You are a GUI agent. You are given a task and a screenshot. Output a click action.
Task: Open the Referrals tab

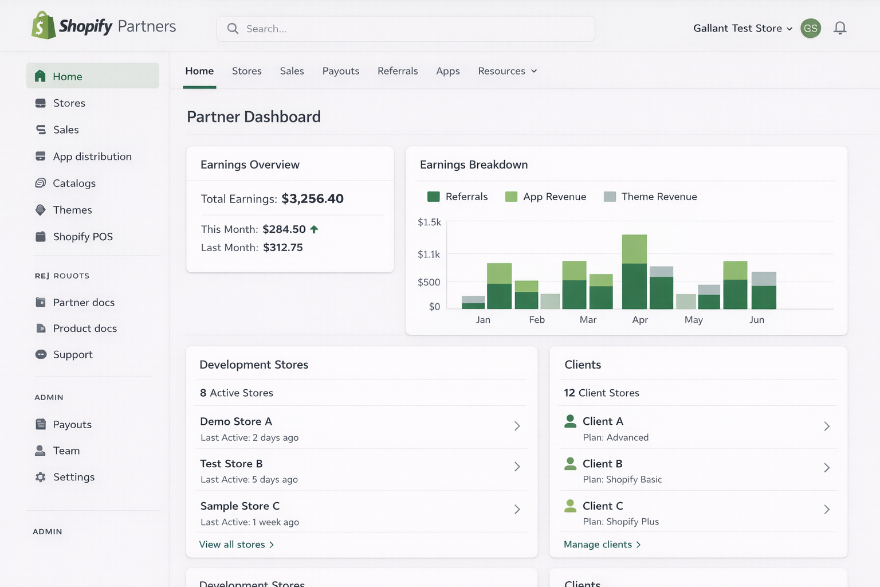398,71
